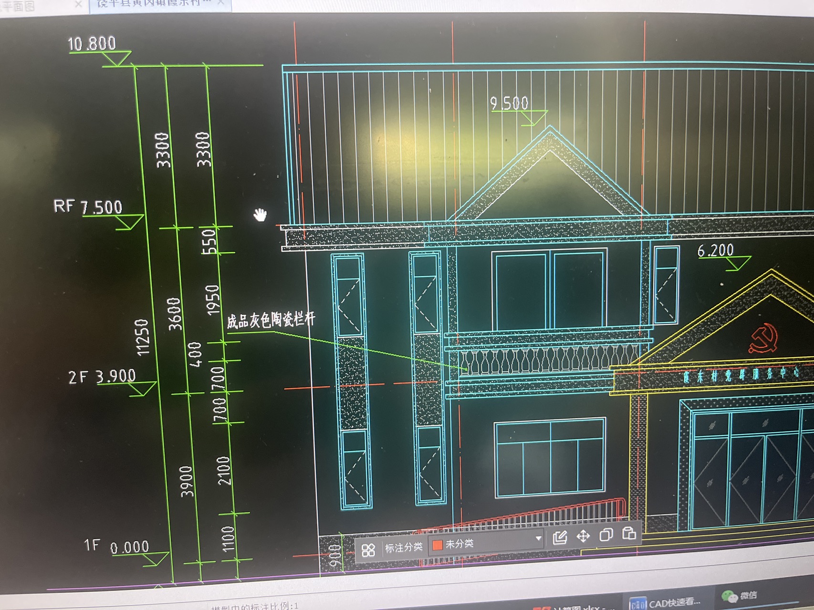Click the red party emblem symbol
814x610 pixels.
(763, 338)
